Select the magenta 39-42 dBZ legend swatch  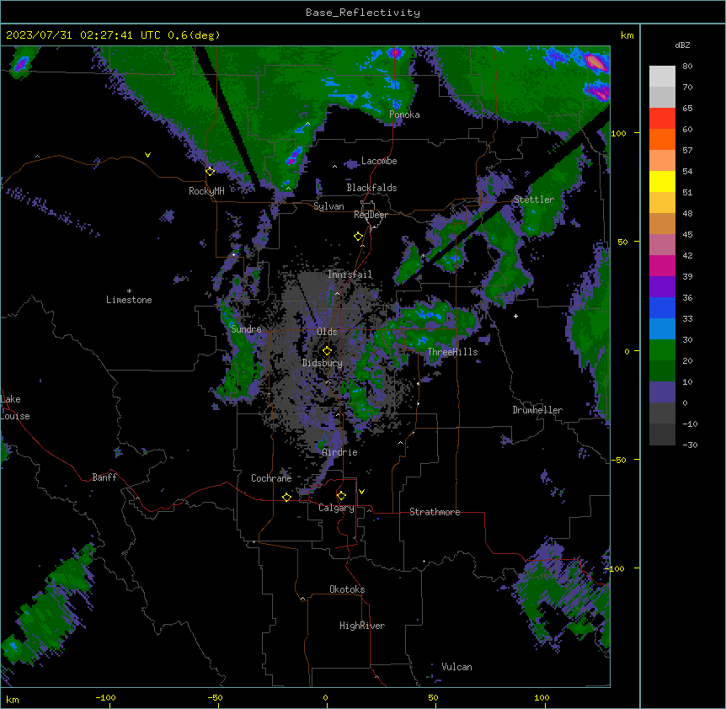tap(662, 265)
